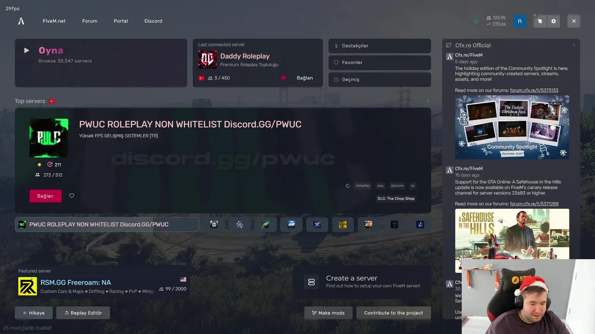Viewport: 595px width, 334px height.
Task: Select the esx tag
Action: (x=380, y=186)
